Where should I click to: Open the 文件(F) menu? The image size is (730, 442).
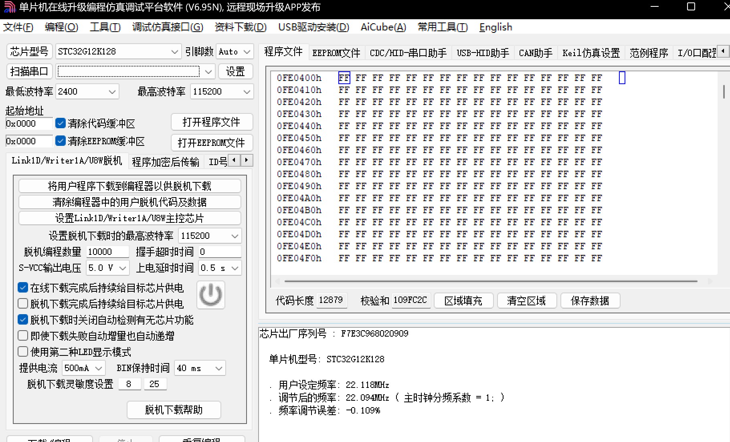(x=18, y=27)
